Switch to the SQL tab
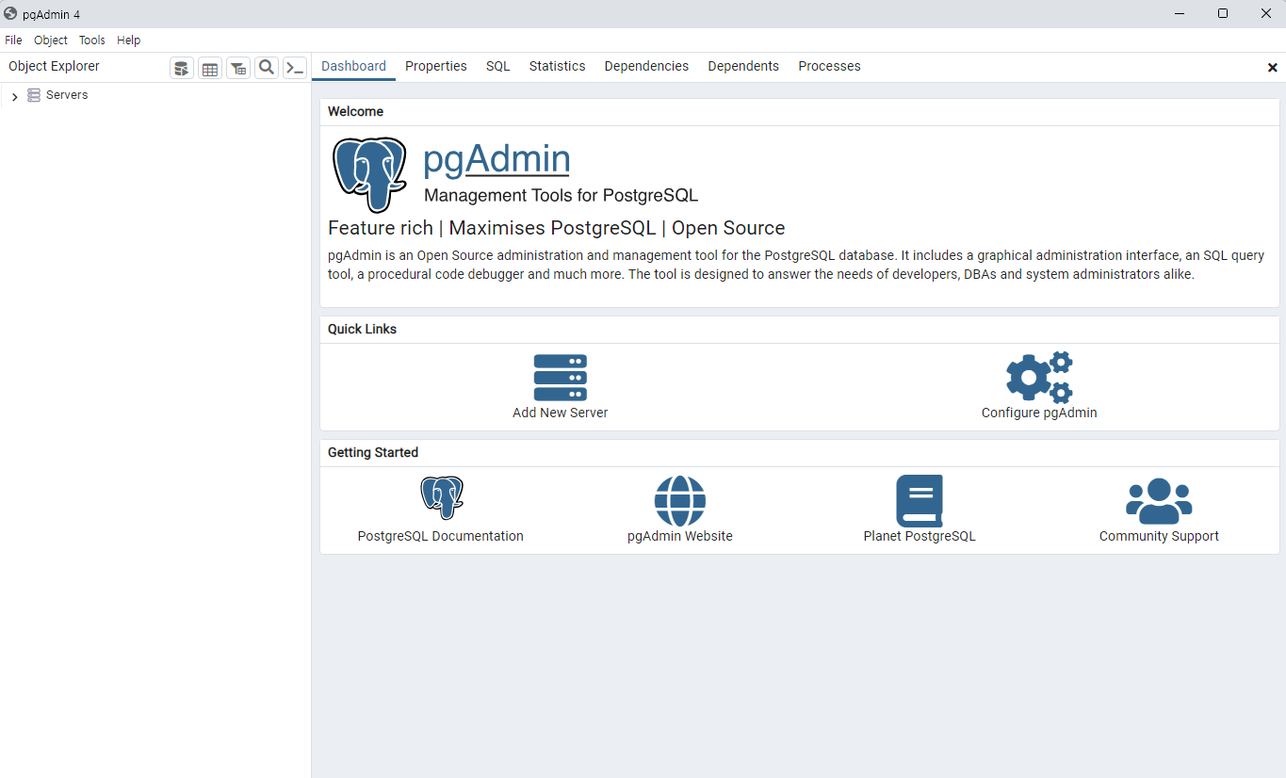This screenshot has height=778, width=1286. point(498,66)
